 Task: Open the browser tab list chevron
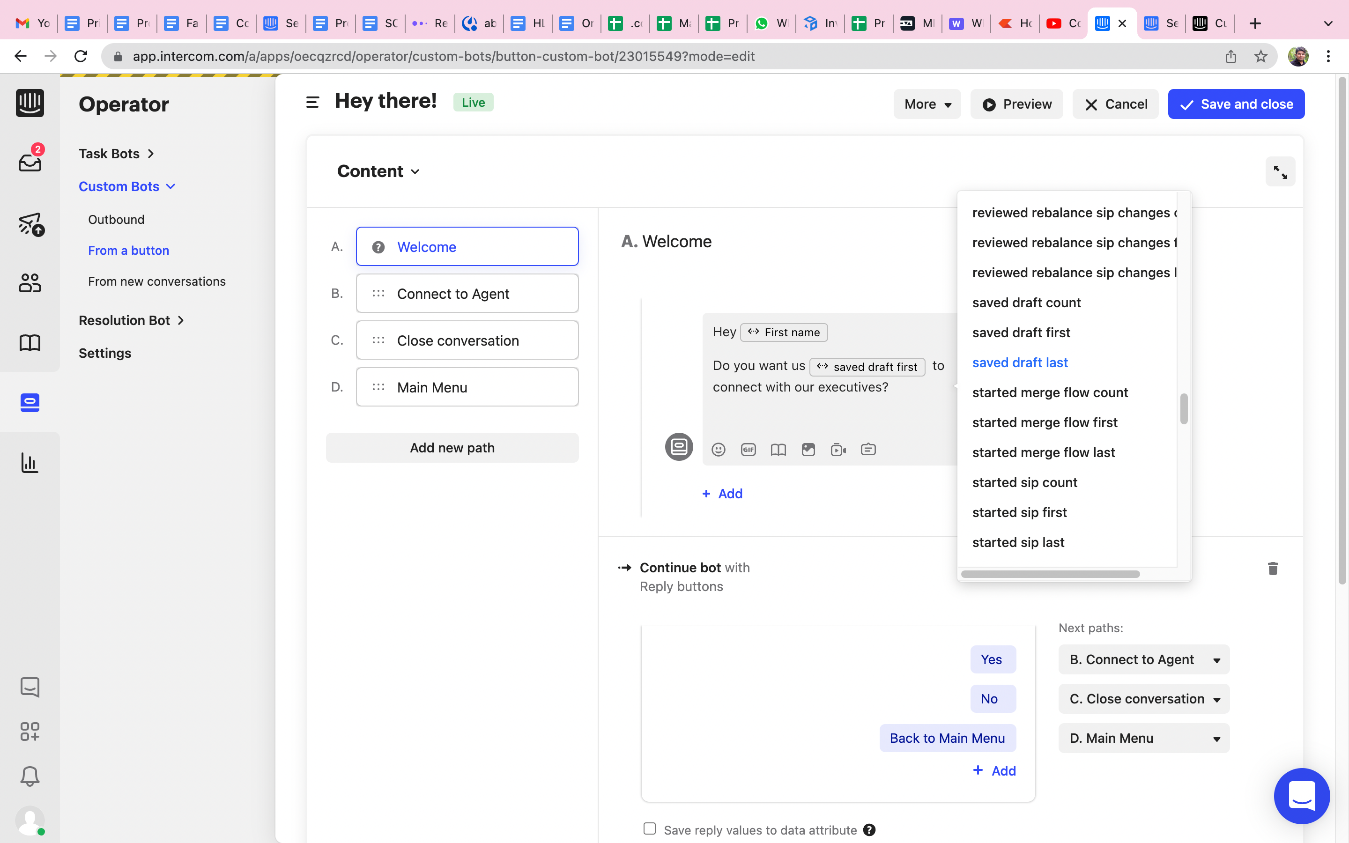tap(1328, 23)
